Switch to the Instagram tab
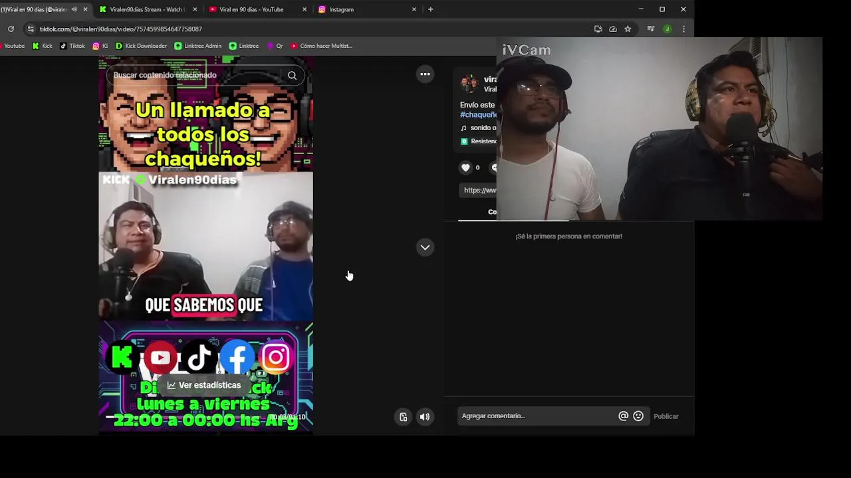 [x=341, y=9]
